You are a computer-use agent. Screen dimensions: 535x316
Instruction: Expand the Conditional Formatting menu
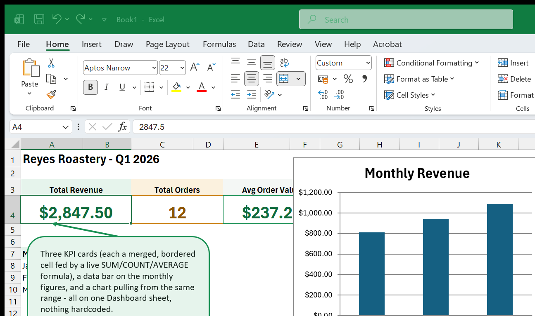(x=431, y=63)
